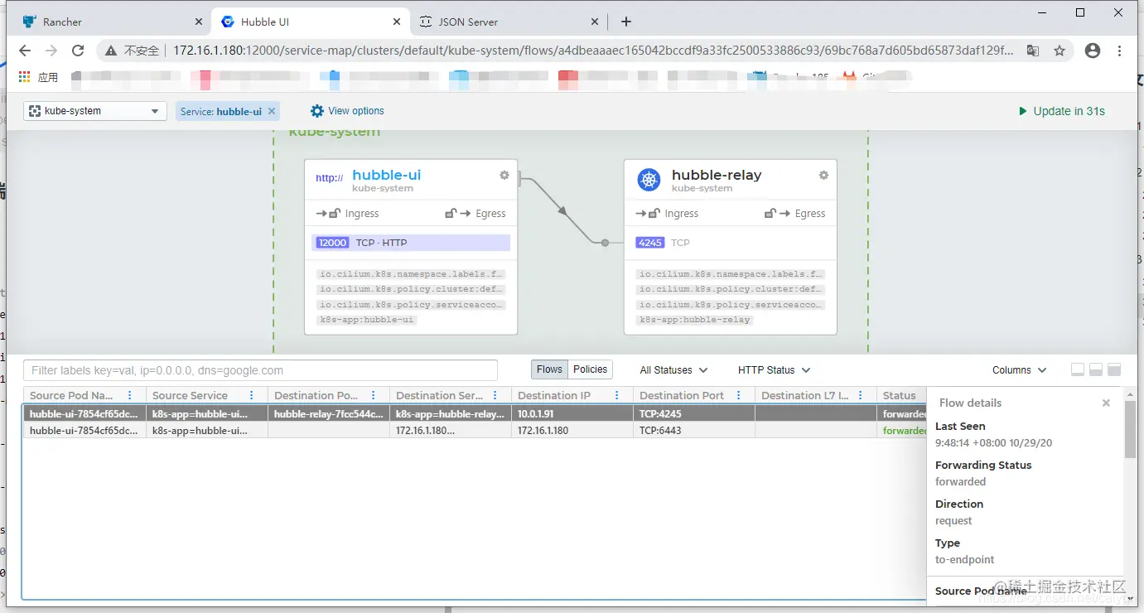Image resolution: width=1144 pixels, height=613 pixels.
Task: Open Source Pod Name column menu dots
Action: click(130, 396)
